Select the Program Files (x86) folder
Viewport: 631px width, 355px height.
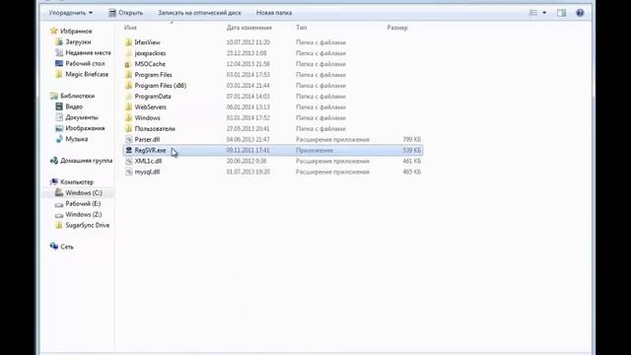(160, 86)
